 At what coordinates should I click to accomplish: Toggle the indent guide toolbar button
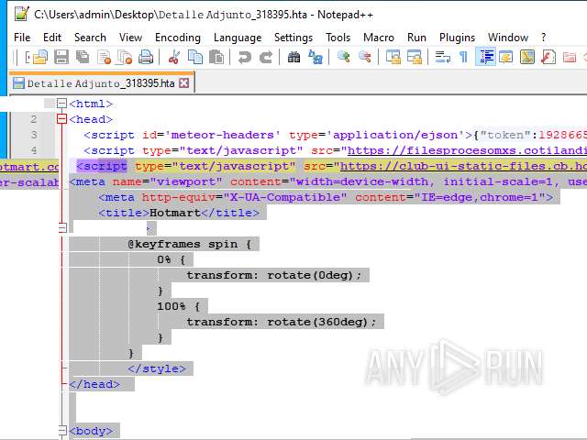pyautogui.click(x=485, y=57)
